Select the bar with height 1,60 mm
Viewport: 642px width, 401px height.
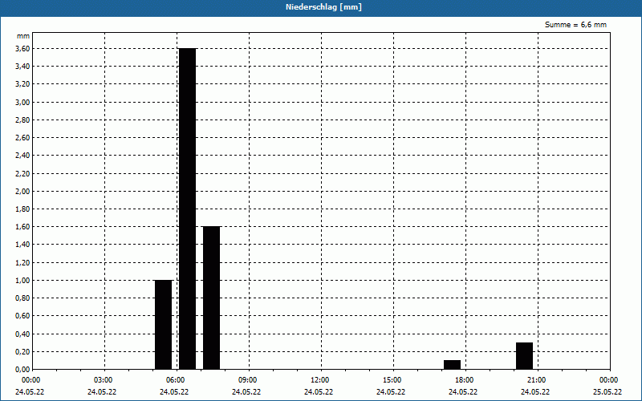pos(212,298)
